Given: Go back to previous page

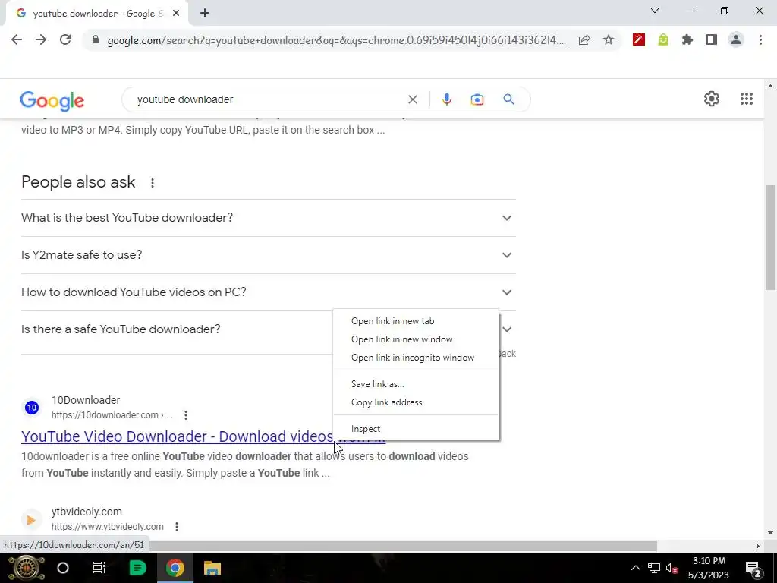Looking at the screenshot, I should 17,39.
